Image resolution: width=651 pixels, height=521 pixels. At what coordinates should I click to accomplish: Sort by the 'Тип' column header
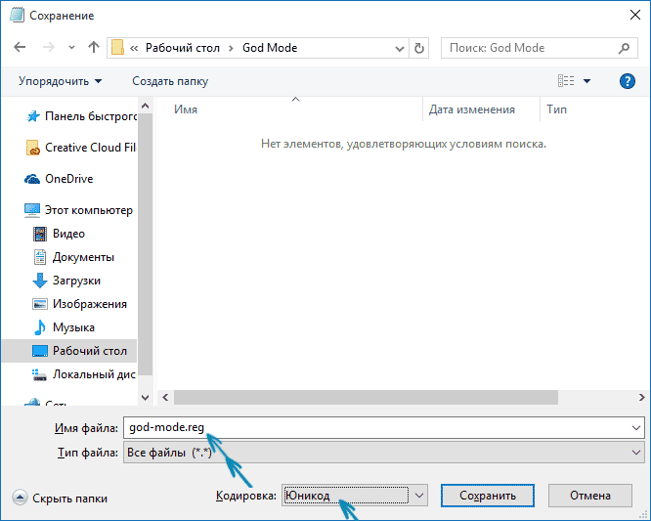pos(556,109)
